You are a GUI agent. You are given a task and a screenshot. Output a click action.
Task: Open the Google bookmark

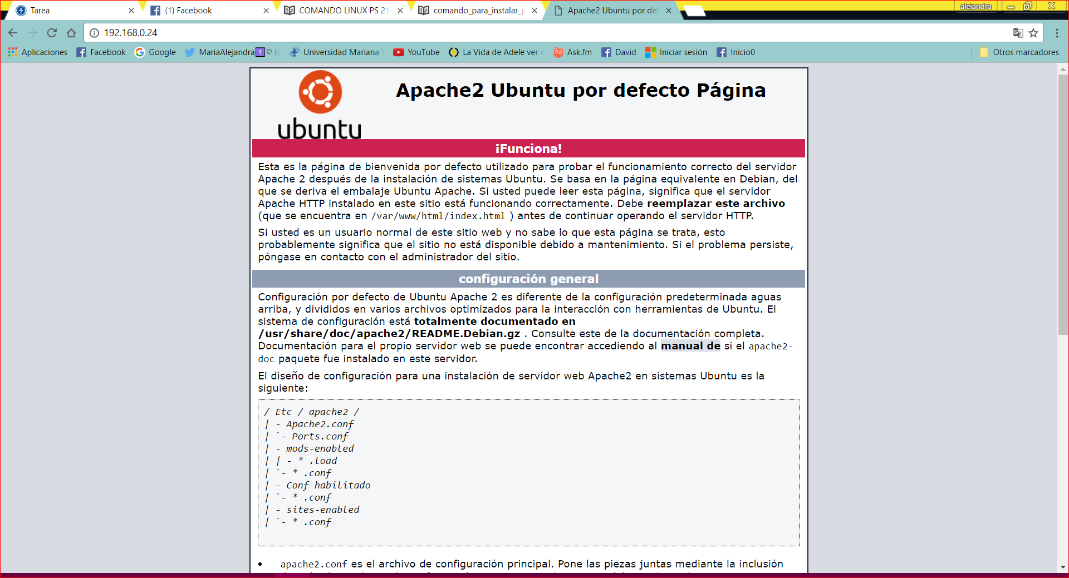[x=155, y=52]
